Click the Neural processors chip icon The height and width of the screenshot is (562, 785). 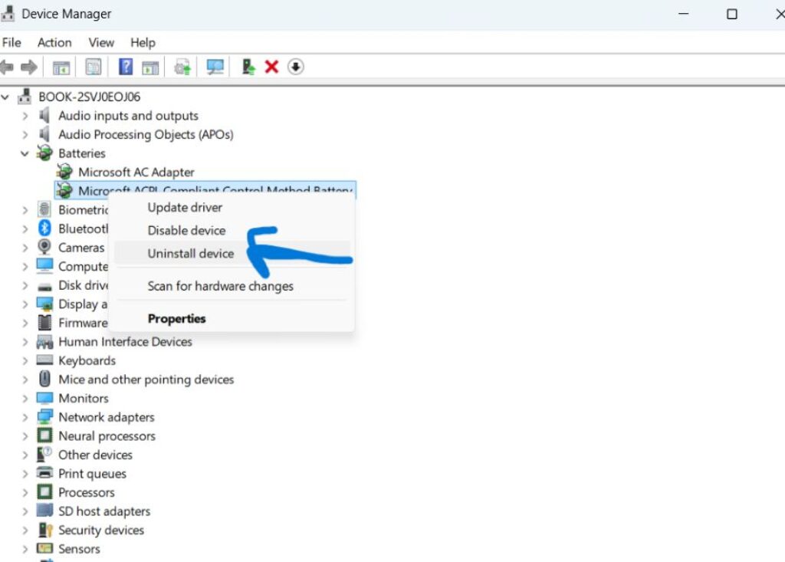click(x=44, y=435)
